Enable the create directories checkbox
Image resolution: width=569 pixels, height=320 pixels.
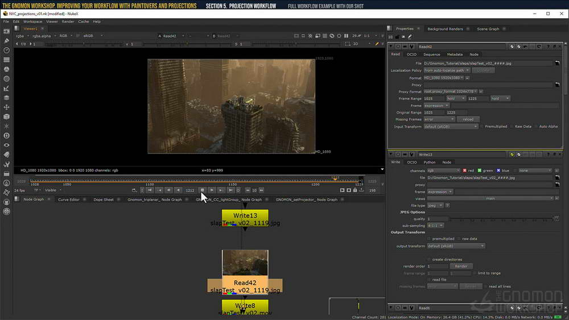coord(429,260)
